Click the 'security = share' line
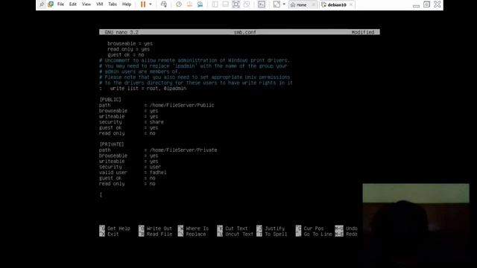477x268 pixels. 131,122
